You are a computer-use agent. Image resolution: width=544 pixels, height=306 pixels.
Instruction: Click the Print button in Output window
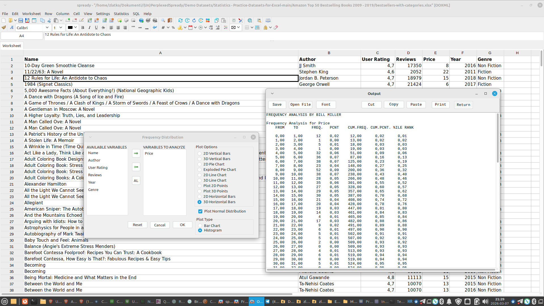point(440,105)
